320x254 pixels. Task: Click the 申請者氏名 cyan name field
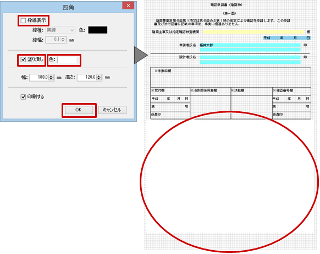(x=250, y=45)
